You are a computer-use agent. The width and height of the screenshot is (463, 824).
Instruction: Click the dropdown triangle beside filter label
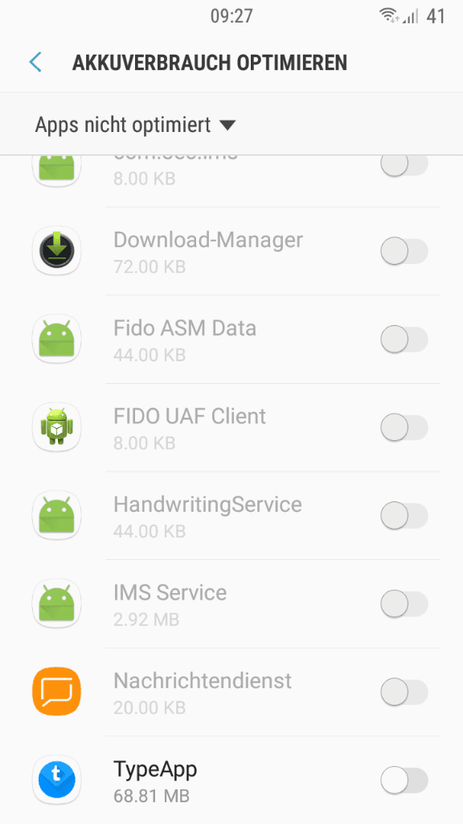click(227, 126)
